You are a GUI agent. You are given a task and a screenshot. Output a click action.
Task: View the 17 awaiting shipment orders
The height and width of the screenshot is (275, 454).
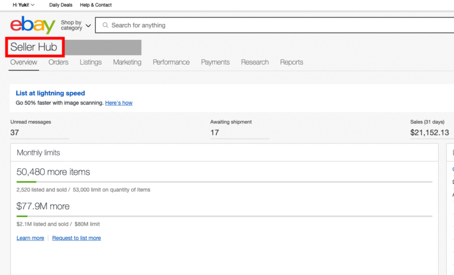click(x=215, y=133)
